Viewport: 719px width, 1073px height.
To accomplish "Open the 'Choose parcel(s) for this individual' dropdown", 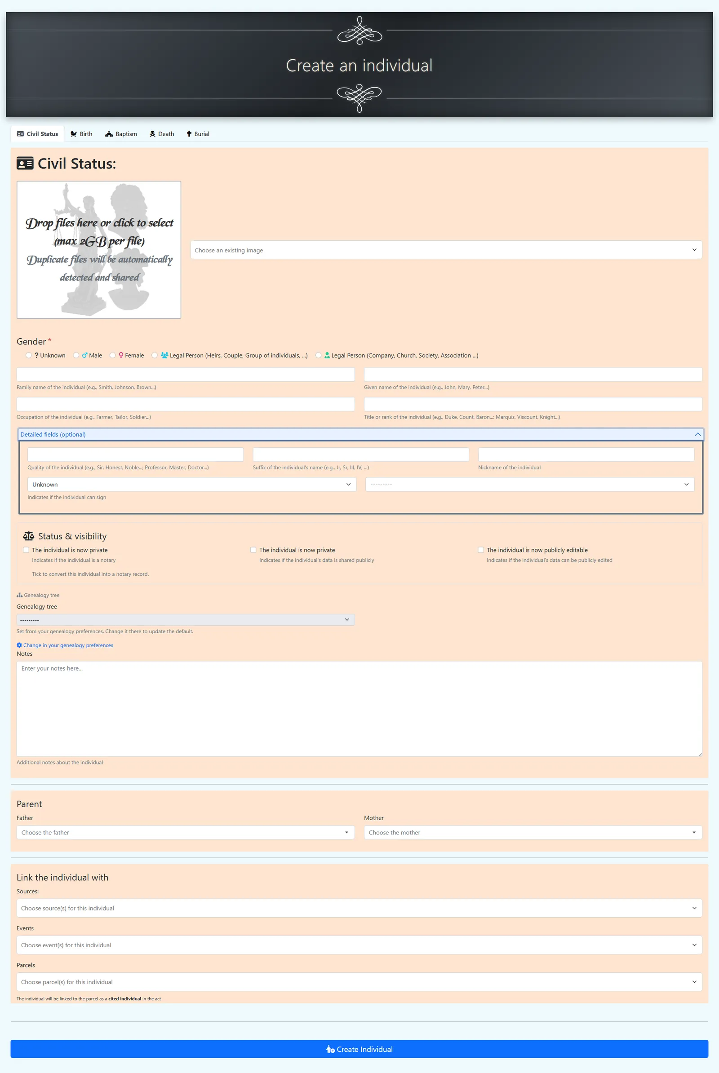I will [359, 982].
